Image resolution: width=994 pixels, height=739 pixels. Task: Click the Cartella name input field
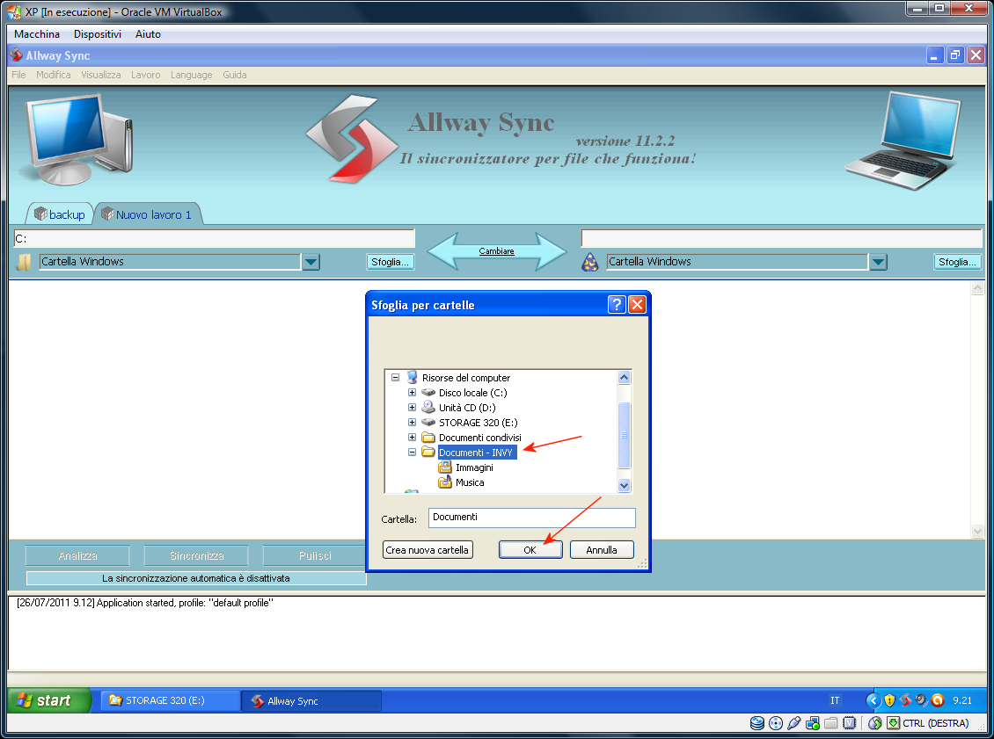(532, 518)
